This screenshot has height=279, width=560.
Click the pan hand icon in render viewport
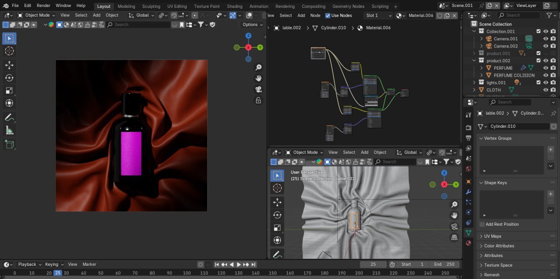tap(259, 78)
